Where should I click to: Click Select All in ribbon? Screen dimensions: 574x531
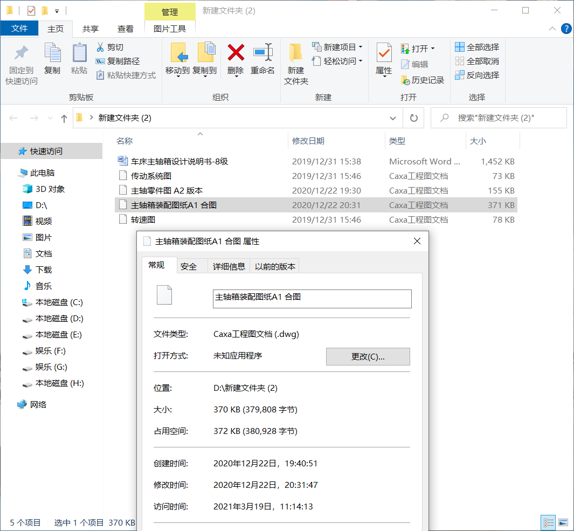click(x=477, y=47)
